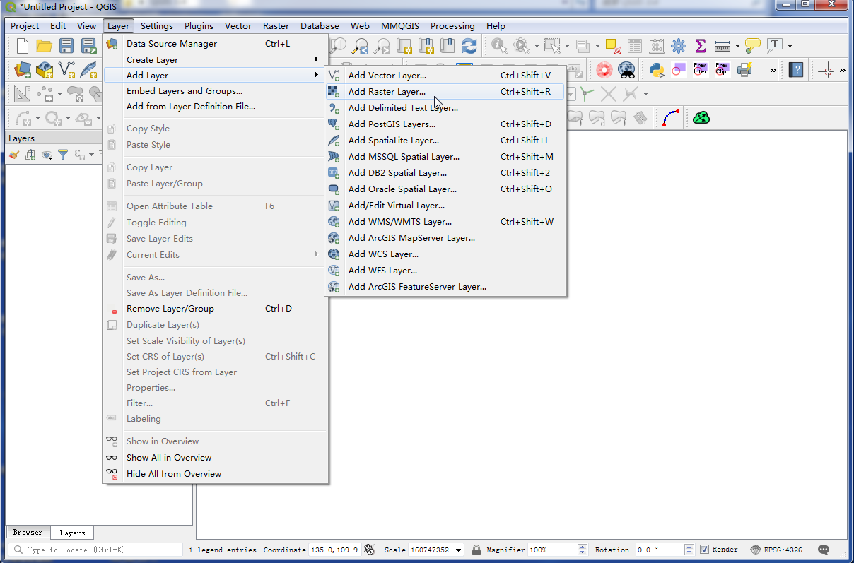Open the MMQGIS menu
The width and height of the screenshot is (854, 563).
click(400, 25)
